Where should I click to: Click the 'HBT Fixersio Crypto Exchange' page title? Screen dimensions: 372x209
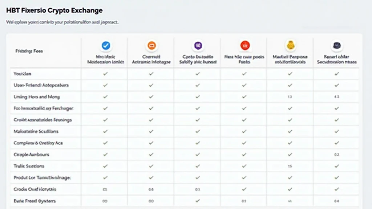pyautogui.click(x=54, y=11)
